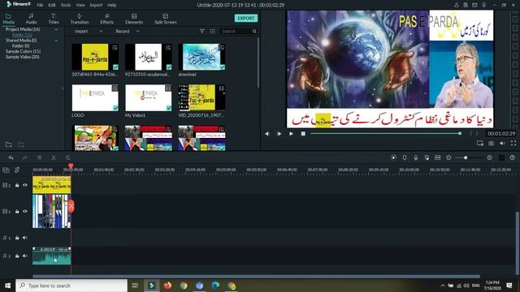Toggle lock on audio track 1
Image resolution: width=520 pixels, height=292 pixels.
[x=17, y=238]
